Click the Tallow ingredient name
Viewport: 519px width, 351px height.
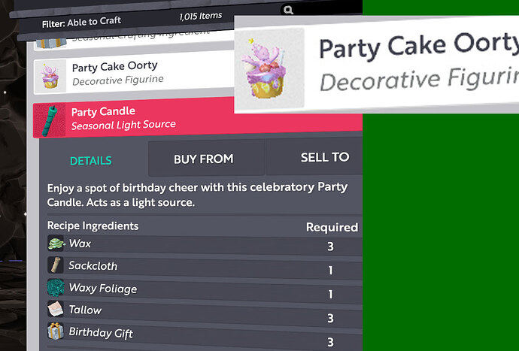85,310
